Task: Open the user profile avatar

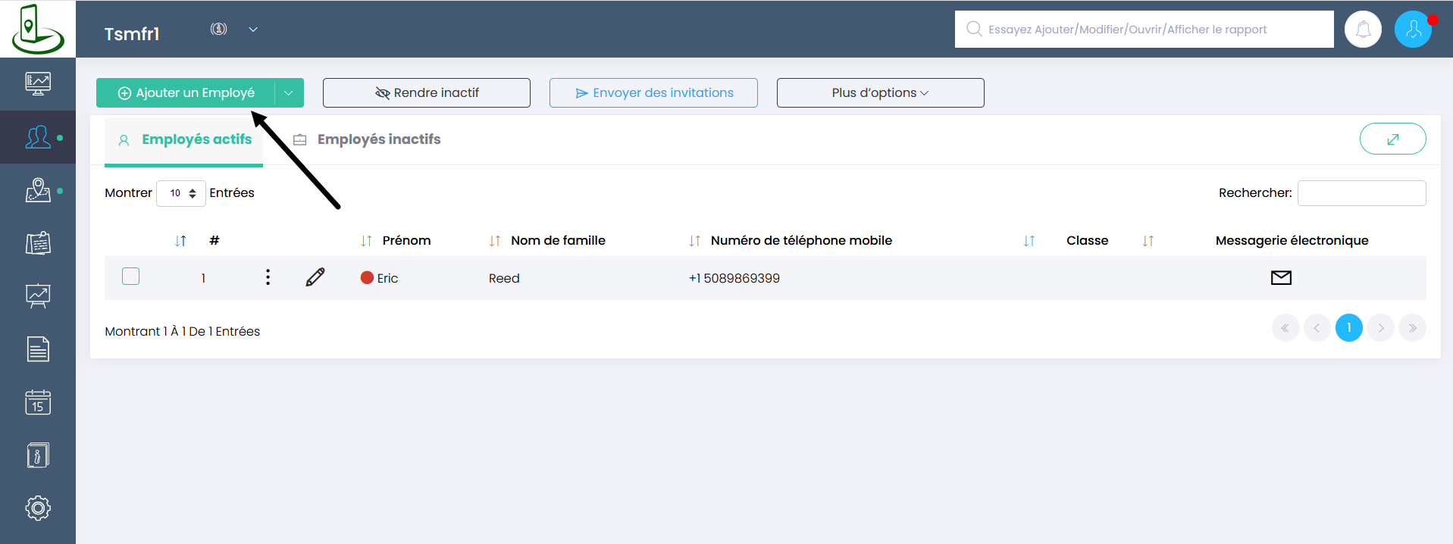Action: 1413,30
